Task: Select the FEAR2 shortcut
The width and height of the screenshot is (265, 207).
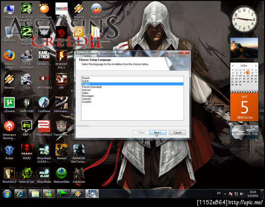Action: coord(26,152)
